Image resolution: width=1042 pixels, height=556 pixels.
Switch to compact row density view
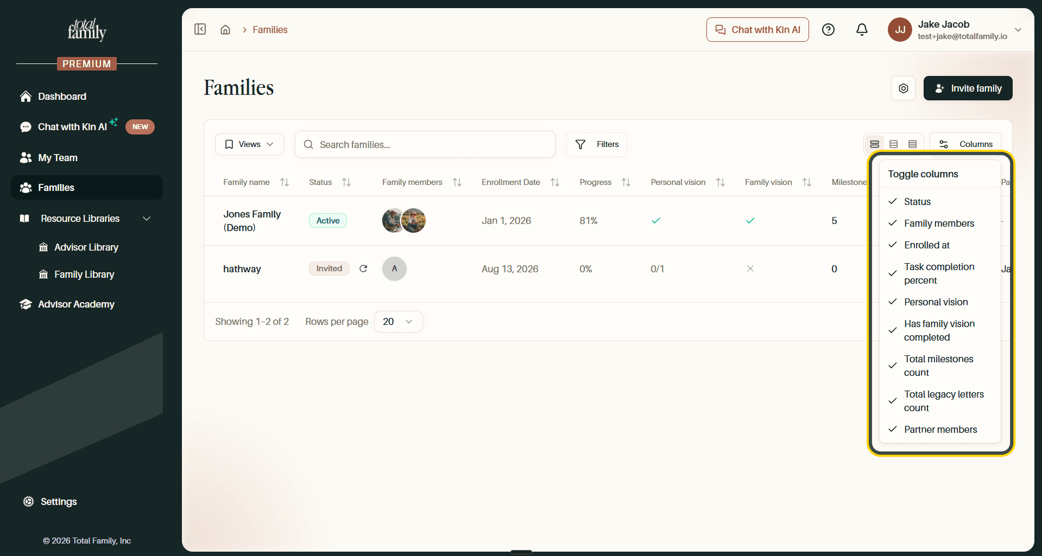coord(913,144)
